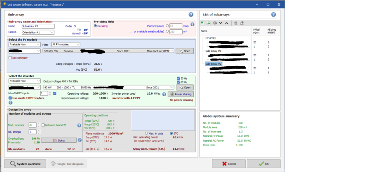Click the duplicate subarray icon with green arrow
Screen dimensions: 369x183
point(208,23)
